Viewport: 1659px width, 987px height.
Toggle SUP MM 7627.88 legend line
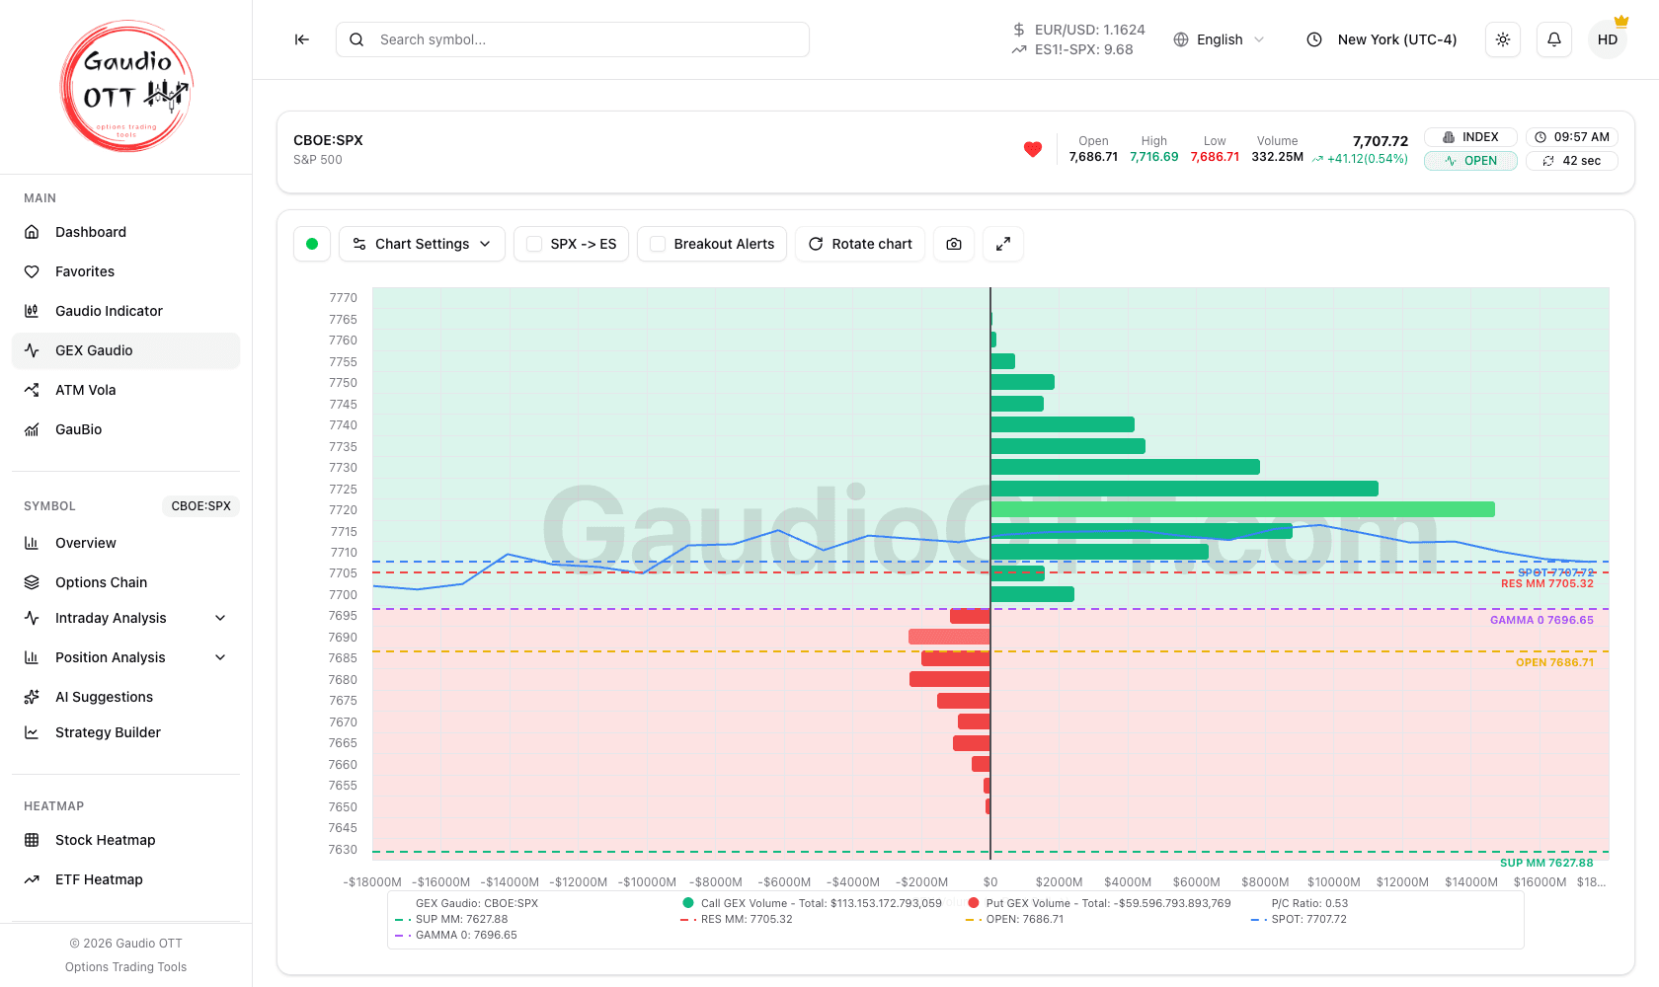(451, 919)
